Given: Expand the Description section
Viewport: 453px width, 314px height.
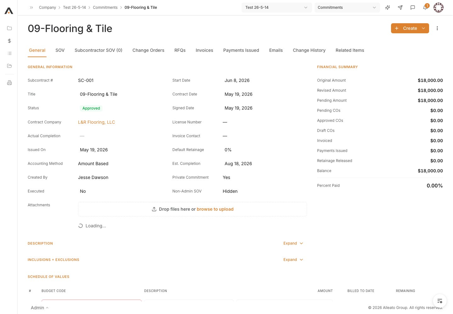Looking at the screenshot, I should click(x=293, y=243).
